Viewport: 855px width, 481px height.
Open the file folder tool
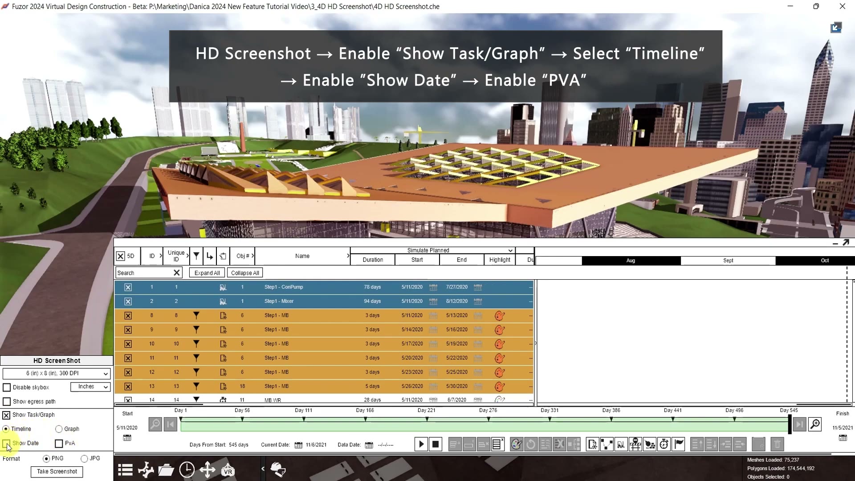[166, 470]
